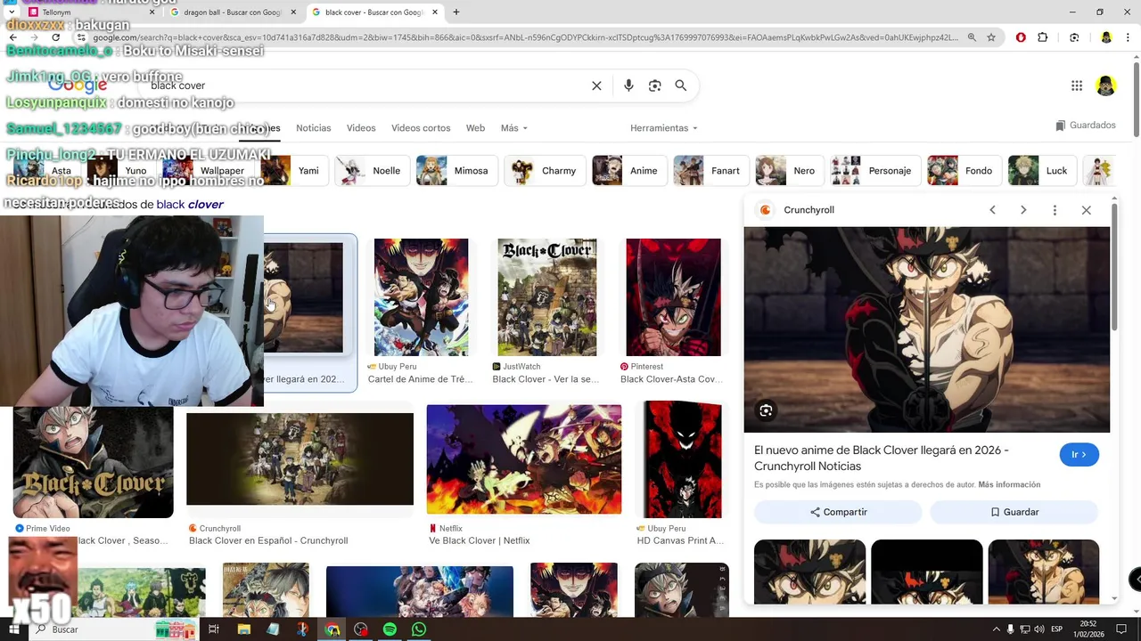This screenshot has width=1141, height=641.
Task: Open the Prime Video Black Clover logo thumbnail
Action: (93, 461)
